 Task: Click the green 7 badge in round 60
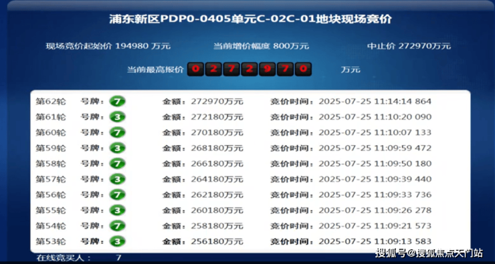(x=118, y=132)
